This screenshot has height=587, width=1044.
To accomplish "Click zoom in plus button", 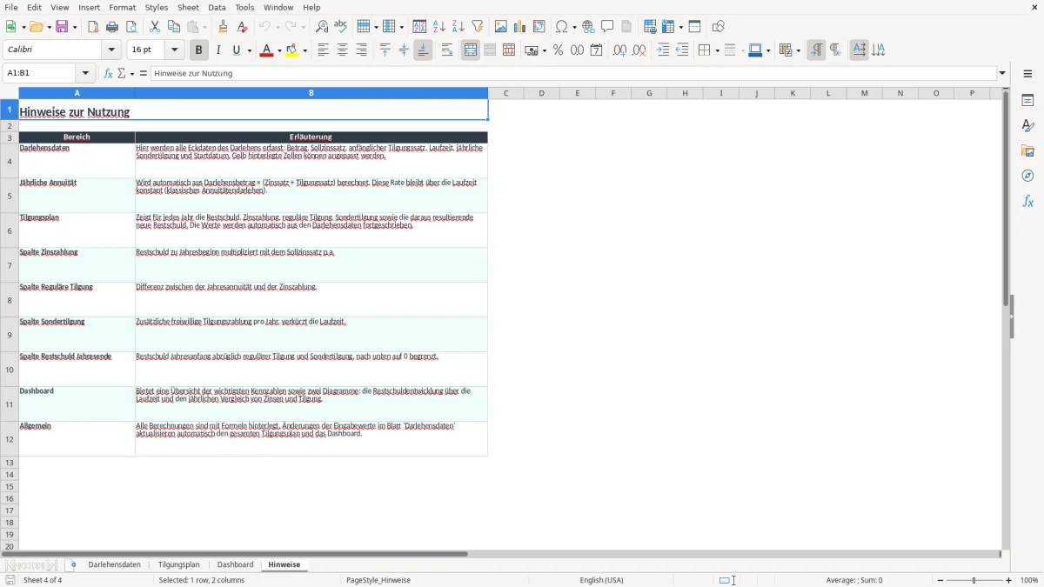I will click(1009, 580).
